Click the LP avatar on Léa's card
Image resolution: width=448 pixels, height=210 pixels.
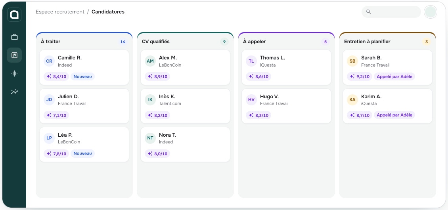point(49,138)
